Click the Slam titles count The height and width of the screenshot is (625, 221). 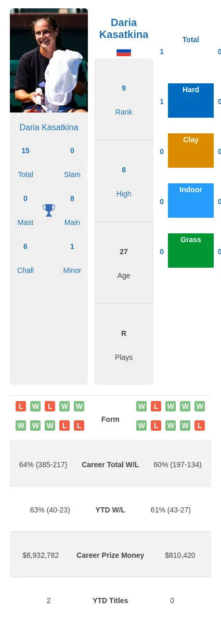pyautogui.click(x=72, y=151)
